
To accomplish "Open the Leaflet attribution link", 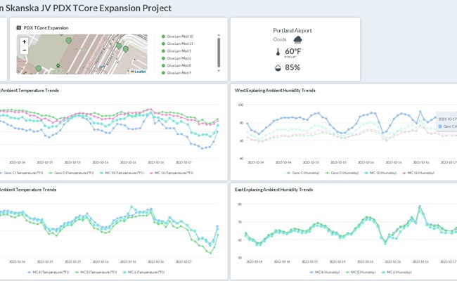I will (x=140, y=72).
